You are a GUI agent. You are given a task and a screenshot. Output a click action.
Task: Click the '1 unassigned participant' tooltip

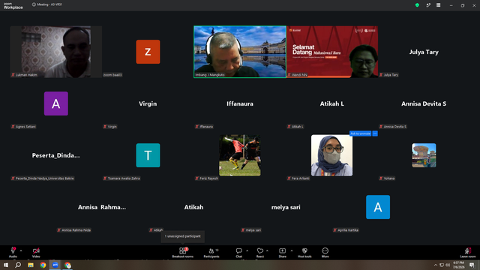point(183,236)
